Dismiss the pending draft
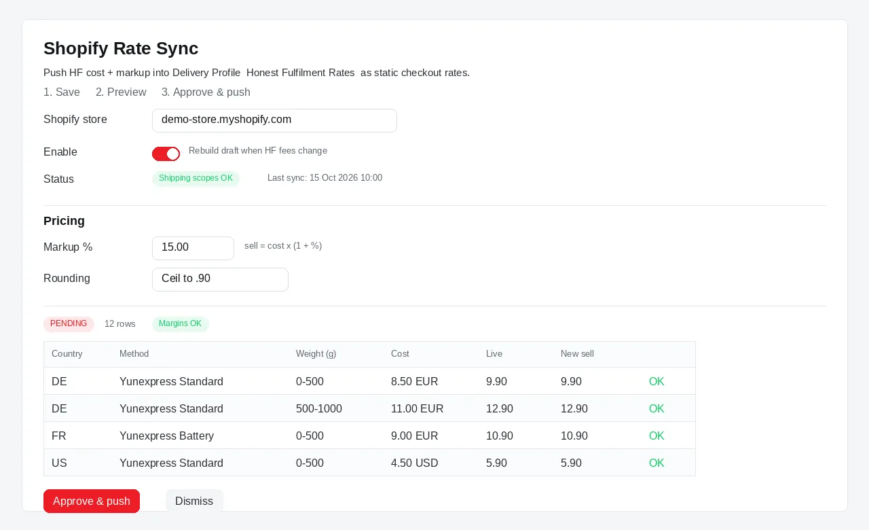The width and height of the screenshot is (869, 530). 194,501
